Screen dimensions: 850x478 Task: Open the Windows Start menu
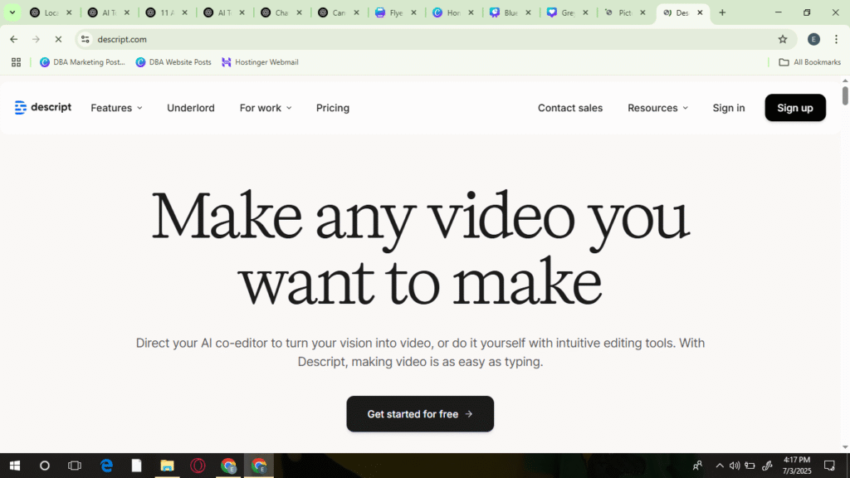(15, 466)
